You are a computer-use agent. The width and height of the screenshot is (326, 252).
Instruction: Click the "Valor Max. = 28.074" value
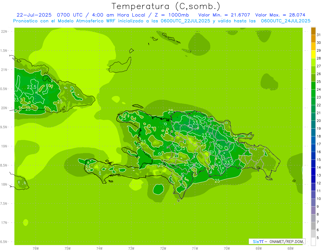(280, 15)
